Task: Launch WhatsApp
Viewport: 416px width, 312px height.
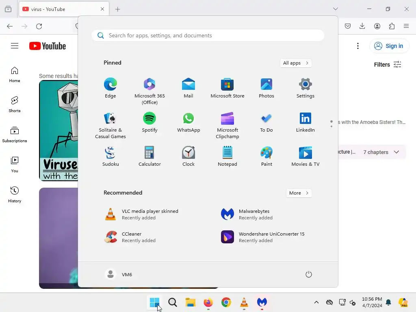Action: point(188,122)
